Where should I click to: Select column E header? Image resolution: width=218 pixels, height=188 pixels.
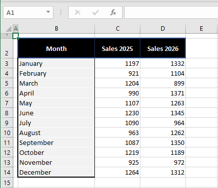click(x=202, y=29)
